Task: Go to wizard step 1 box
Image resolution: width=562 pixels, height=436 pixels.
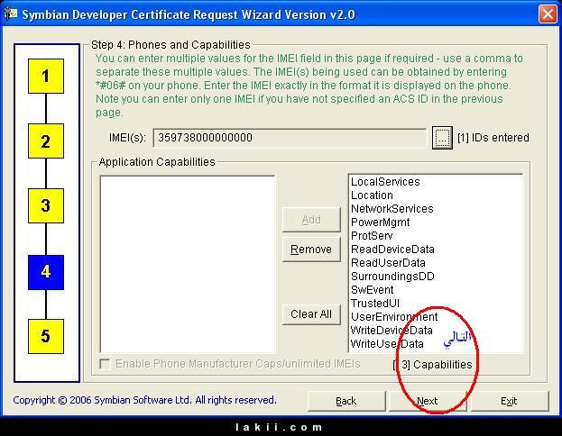Action: pyautogui.click(x=46, y=77)
